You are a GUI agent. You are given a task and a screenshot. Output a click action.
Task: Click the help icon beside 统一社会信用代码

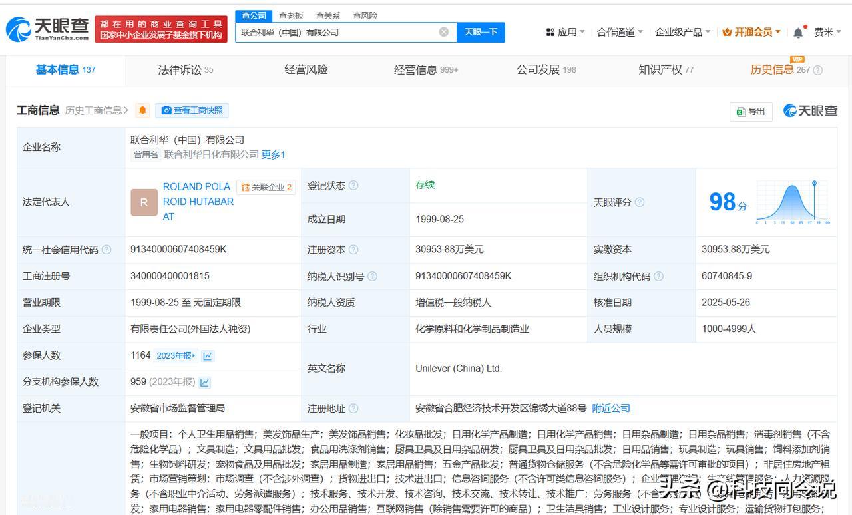click(106, 250)
